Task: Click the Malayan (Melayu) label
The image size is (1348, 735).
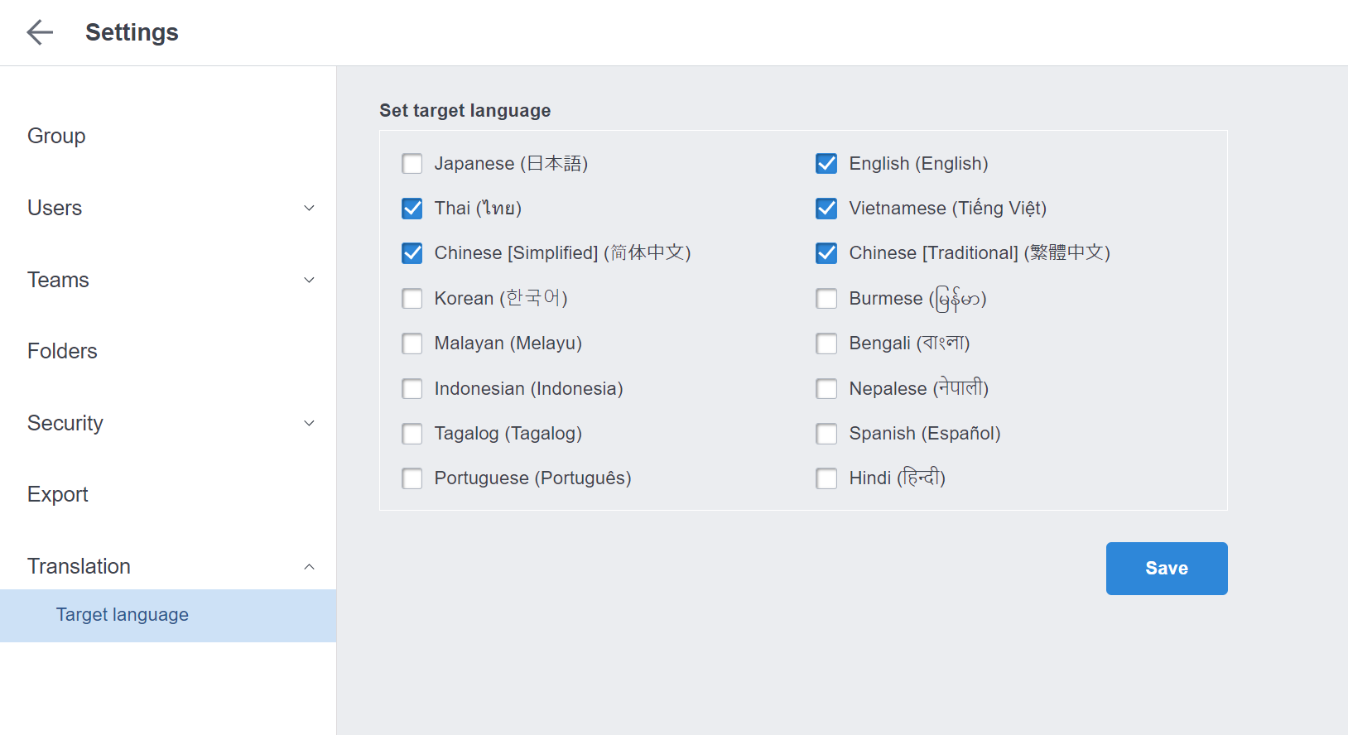Action: tap(508, 343)
